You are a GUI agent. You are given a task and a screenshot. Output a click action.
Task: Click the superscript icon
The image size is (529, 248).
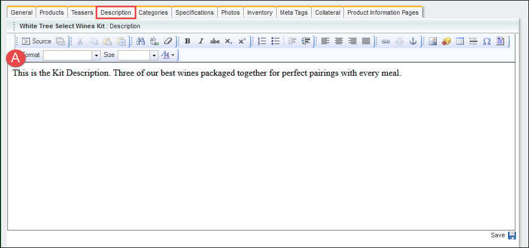point(242,41)
